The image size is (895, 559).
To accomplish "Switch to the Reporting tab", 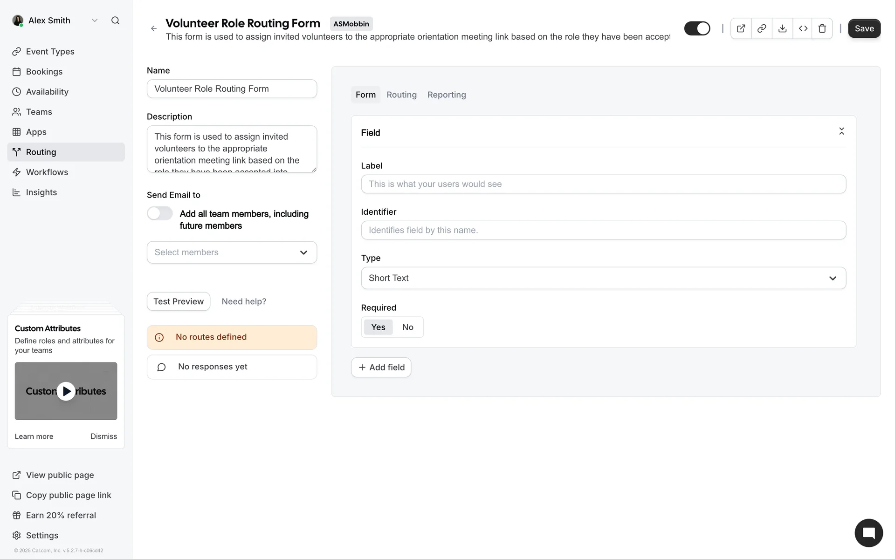I will [446, 95].
